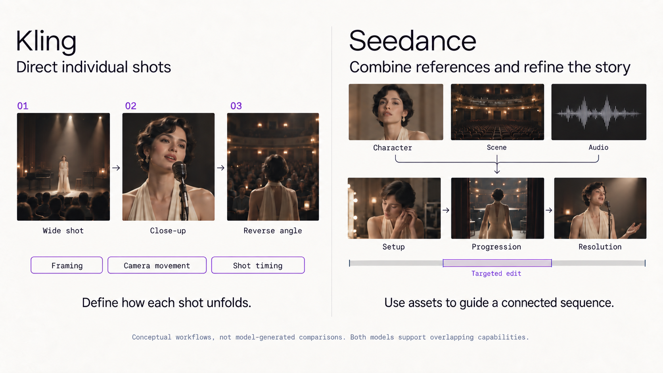Select the Reverse angle thumbnail

(x=273, y=167)
